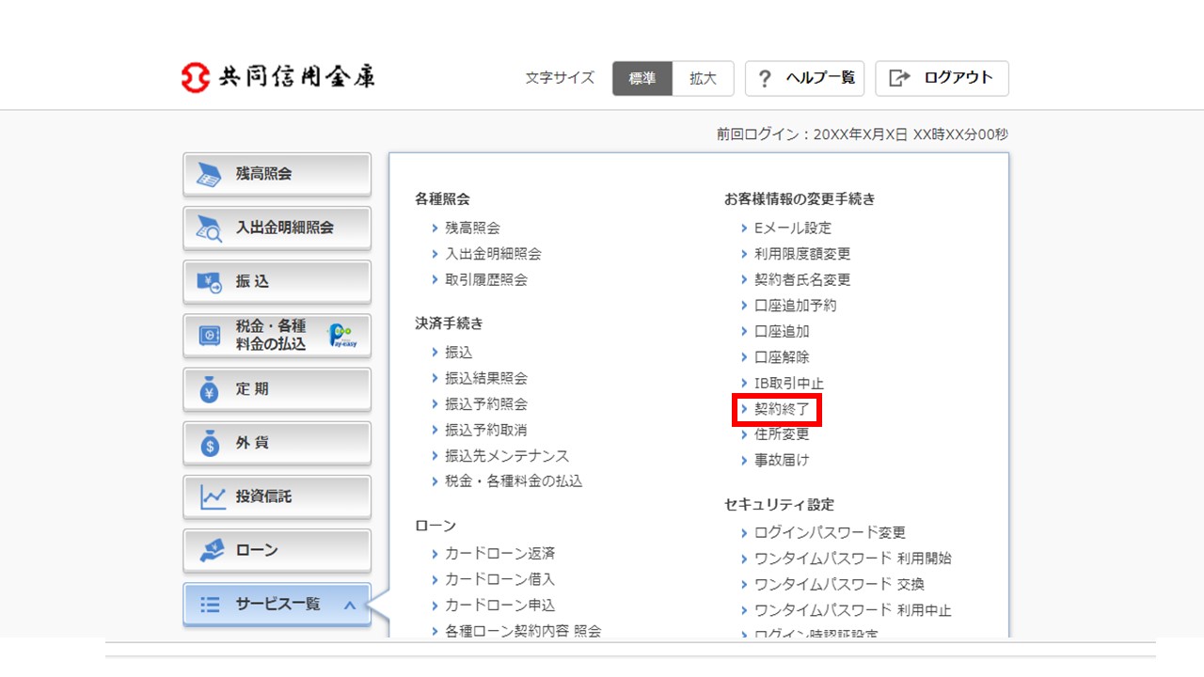Image resolution: width=1204 pixels, height=677 pixels.
Task: Open the ローン sidebar button
Action: [x=277, y=550]
